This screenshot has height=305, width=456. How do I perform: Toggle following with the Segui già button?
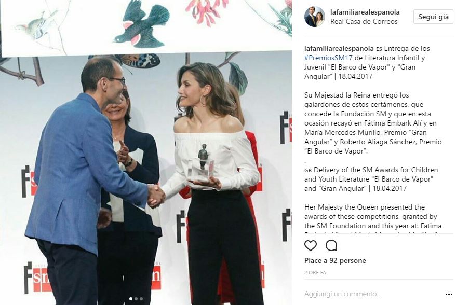(433, 17)
